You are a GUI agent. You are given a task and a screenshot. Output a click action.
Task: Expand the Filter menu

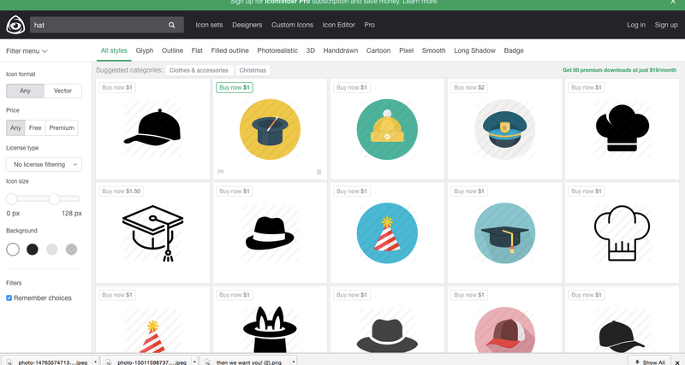[x=27, y=51]
